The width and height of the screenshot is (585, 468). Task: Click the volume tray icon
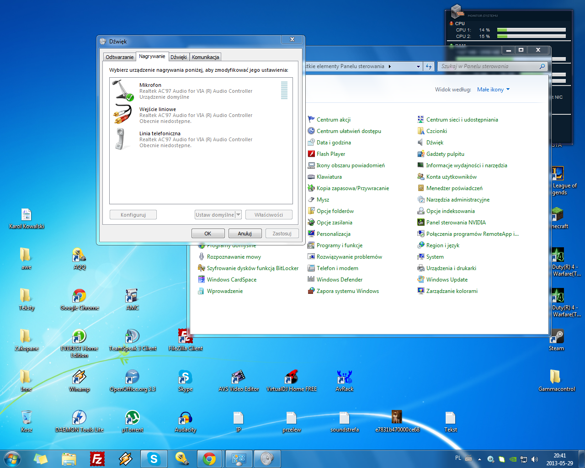(x=535, y=459)
